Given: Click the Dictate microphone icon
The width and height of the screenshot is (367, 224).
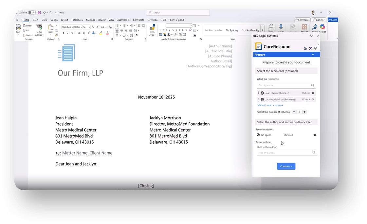Looking at the screenshot, I should (281, 27).
